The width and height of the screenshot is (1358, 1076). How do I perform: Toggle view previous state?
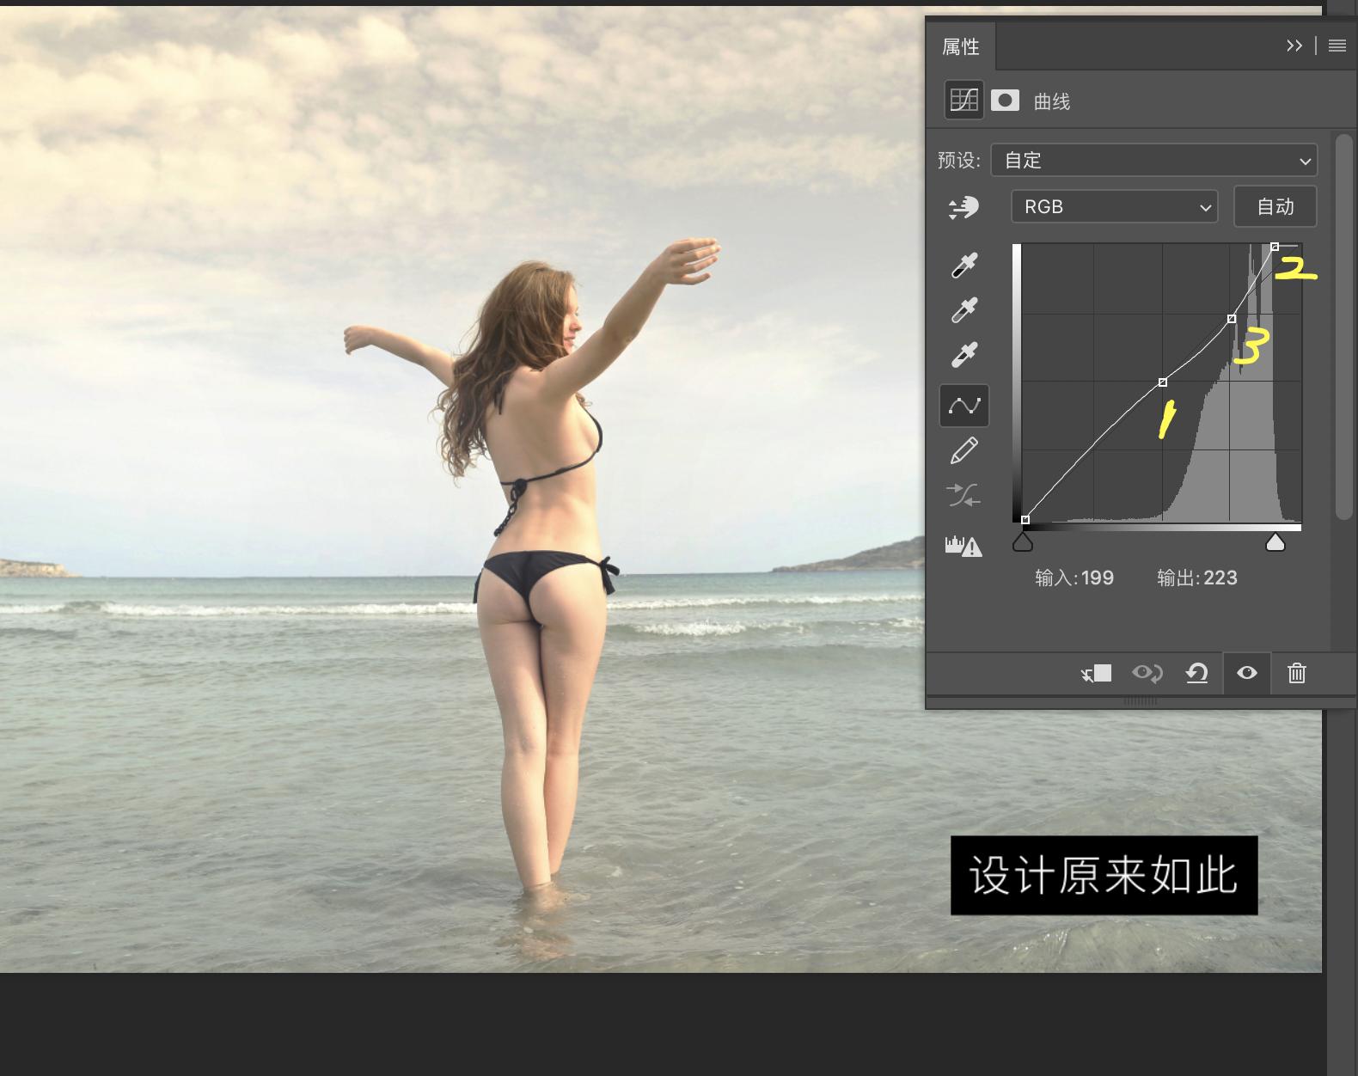click(1147, 673)
